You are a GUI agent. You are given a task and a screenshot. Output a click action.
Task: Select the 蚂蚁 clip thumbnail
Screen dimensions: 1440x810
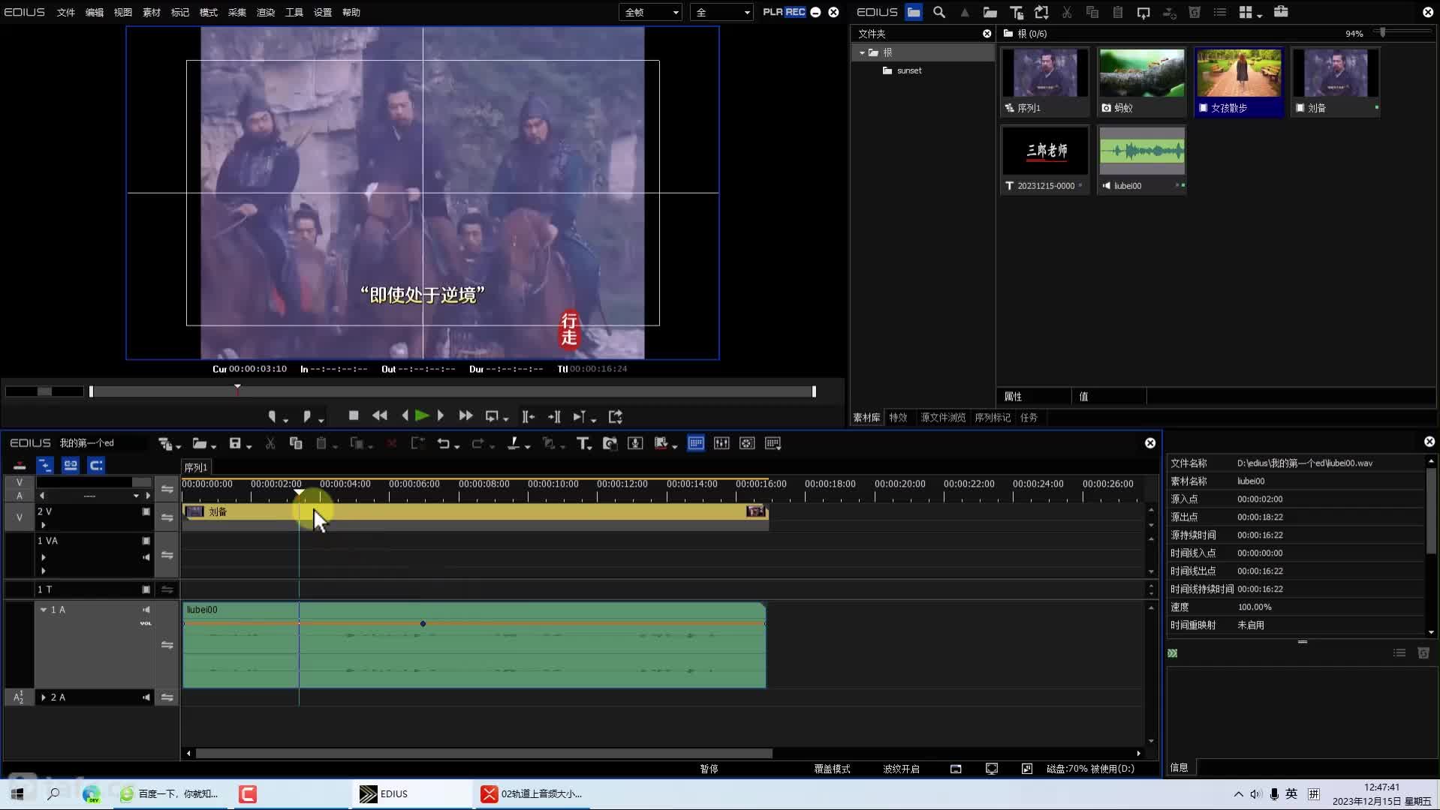tap(1142, 82)
